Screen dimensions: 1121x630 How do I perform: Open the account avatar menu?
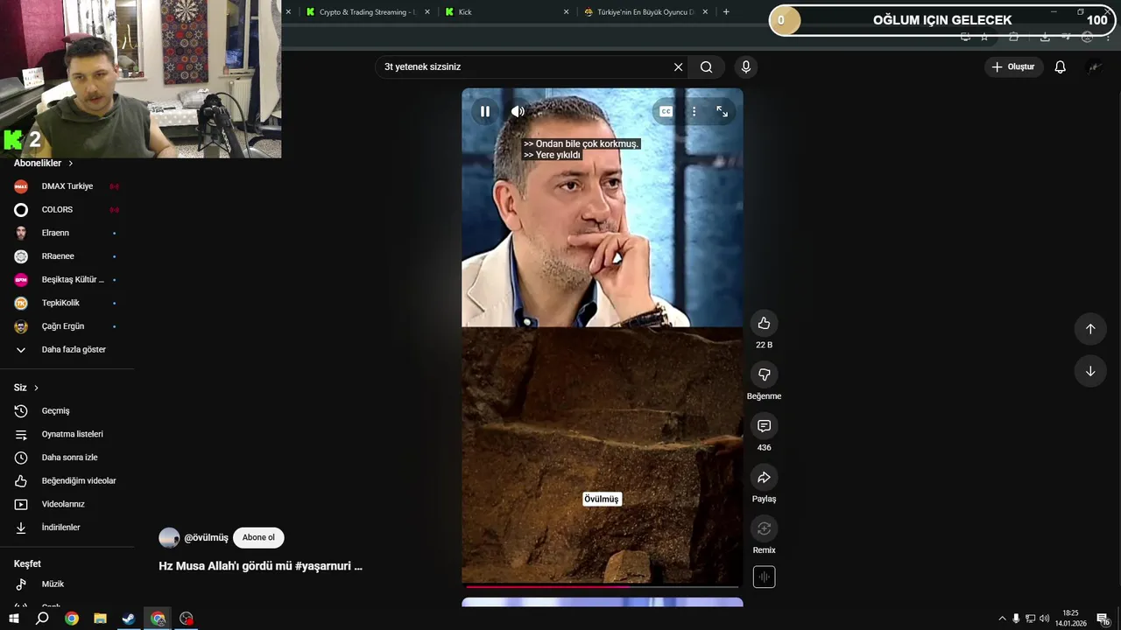(x=1094, y=67)
